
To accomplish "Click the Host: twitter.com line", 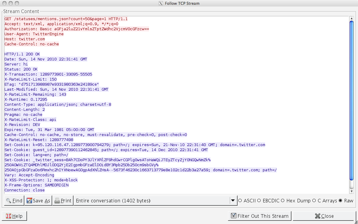I will (x=25, y=39).
